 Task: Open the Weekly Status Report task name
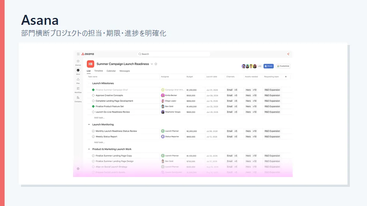coord(106,137)
